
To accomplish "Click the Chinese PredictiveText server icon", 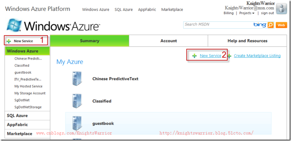I will coord(77,79).
